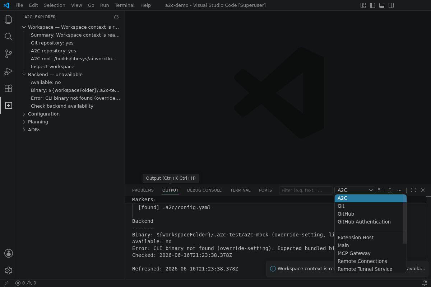Open the View menu
This screenshot has height=287, width=431.
(77, 5)
